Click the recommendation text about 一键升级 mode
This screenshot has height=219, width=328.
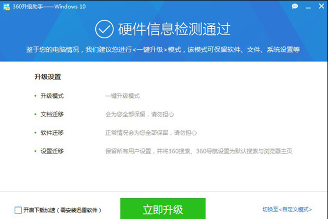coord(163,50)
